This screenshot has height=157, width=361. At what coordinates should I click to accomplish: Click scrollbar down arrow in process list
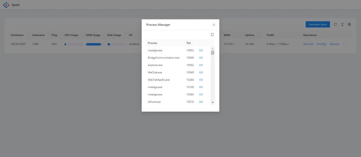(213, 102)
